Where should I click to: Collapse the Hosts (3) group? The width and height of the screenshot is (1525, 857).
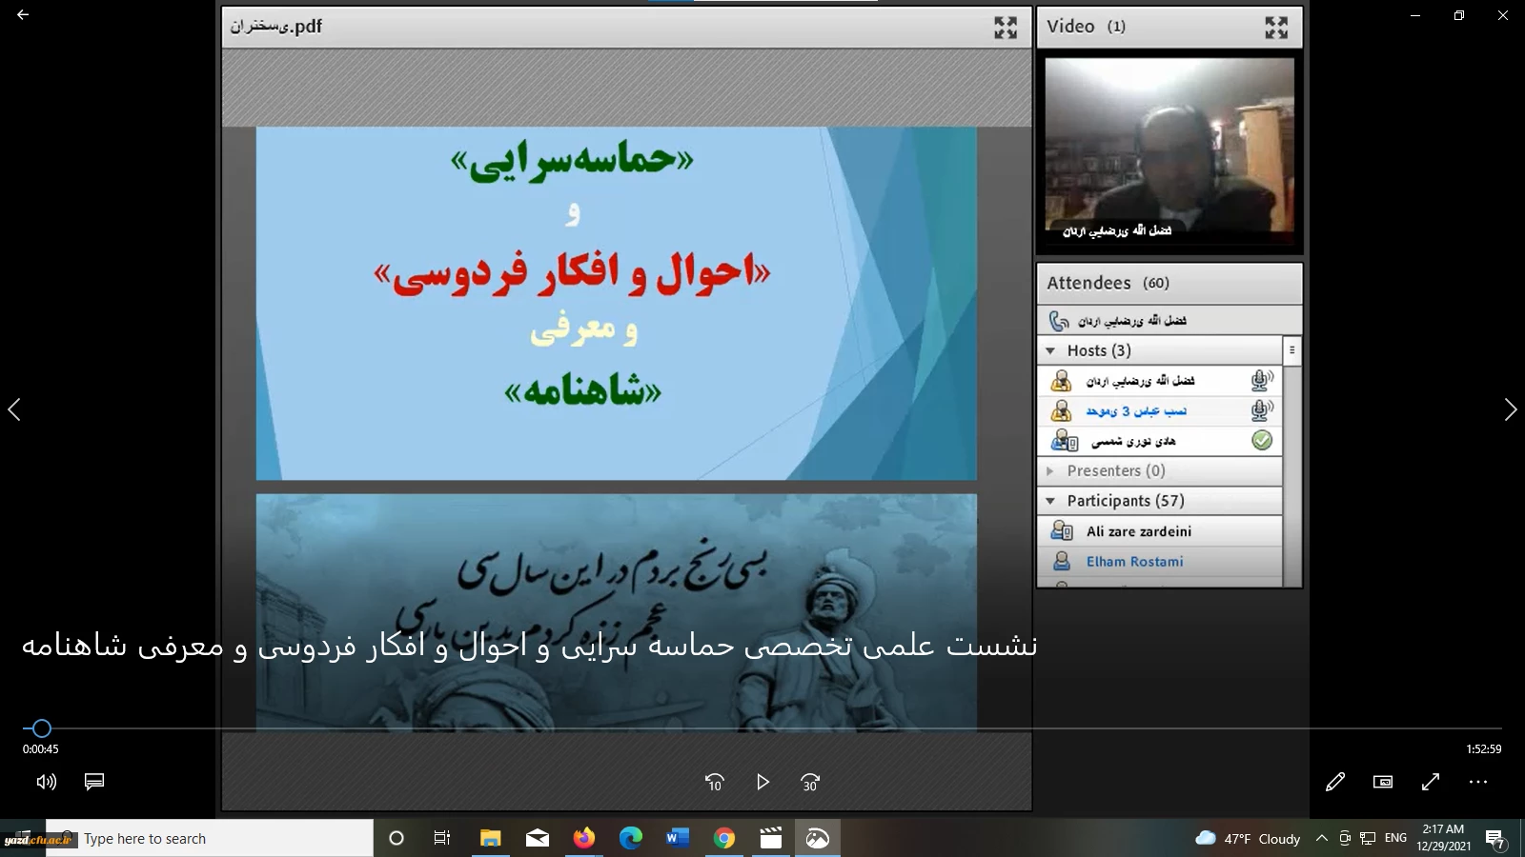[1050, 350]
